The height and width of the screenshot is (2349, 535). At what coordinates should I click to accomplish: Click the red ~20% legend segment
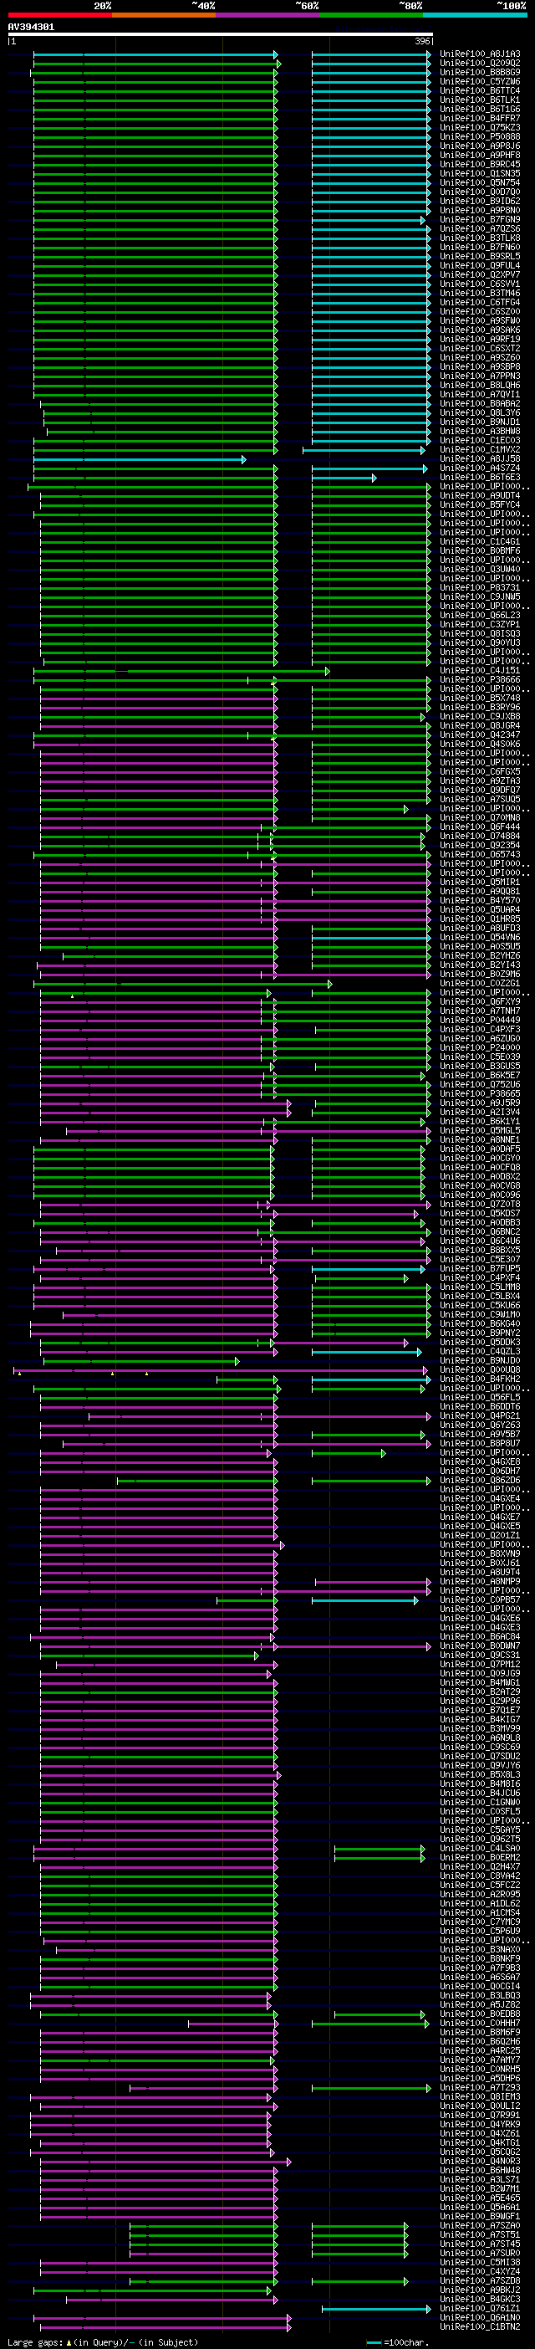59,14
